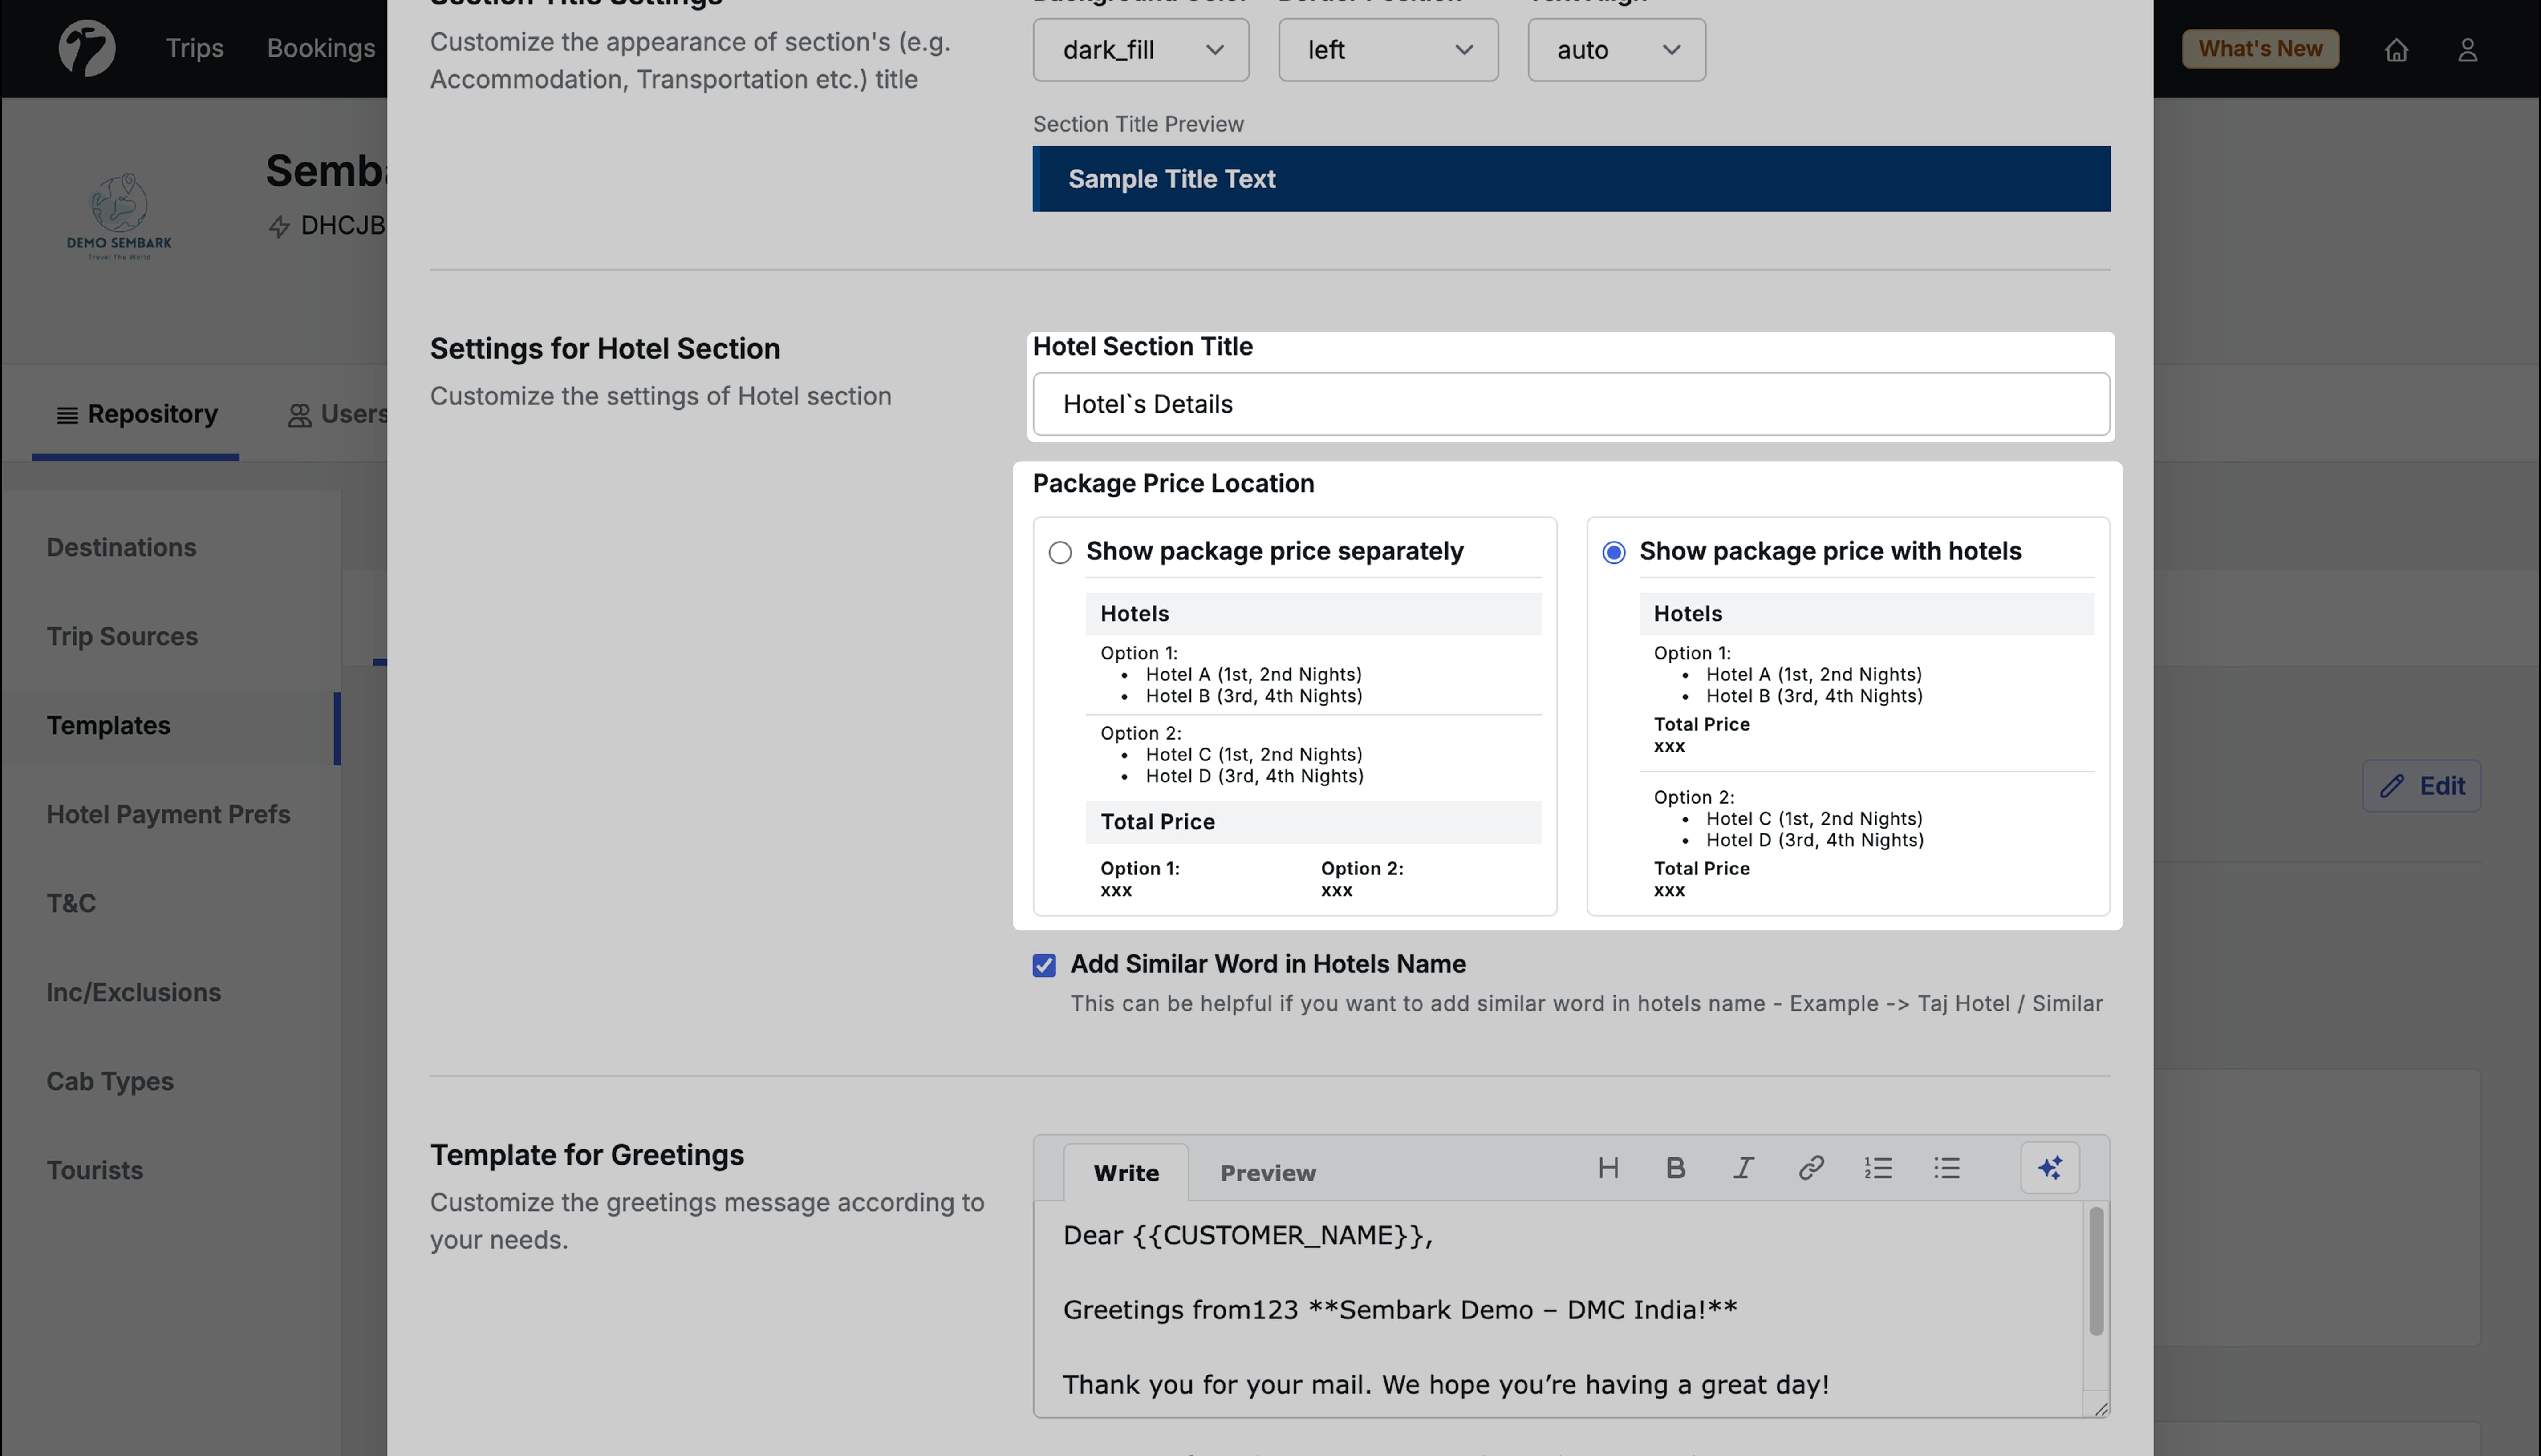This screenshot has height=1456, width=2541.
Task: Click the Hotel Section Title input field
Action: click(1571, 404)
